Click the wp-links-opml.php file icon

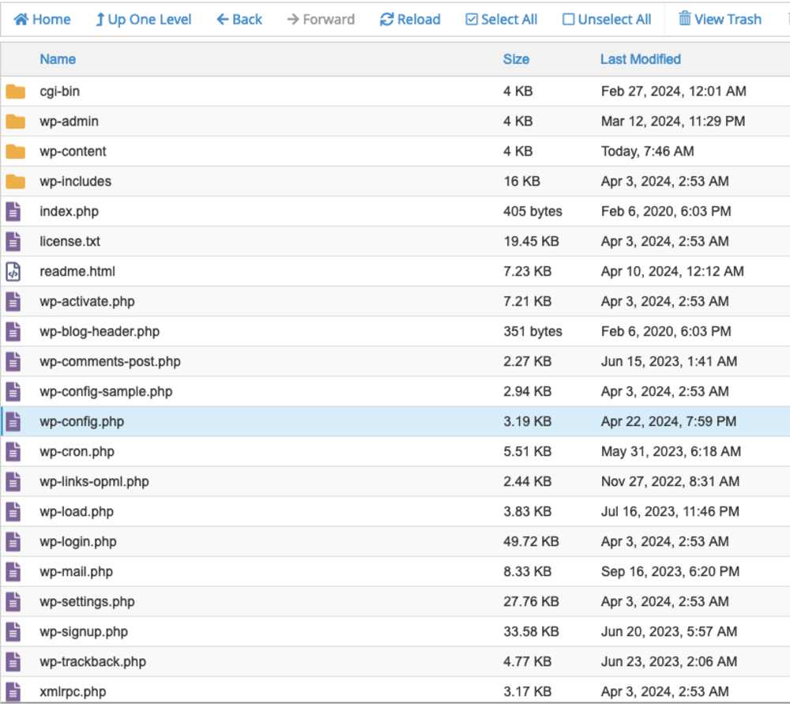(13, 482)
